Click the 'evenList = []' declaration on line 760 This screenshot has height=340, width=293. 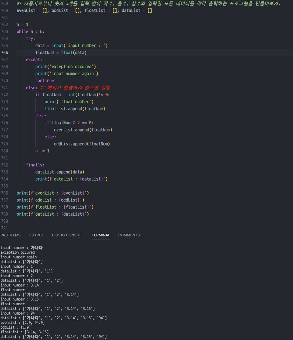(x=32, y=11)
